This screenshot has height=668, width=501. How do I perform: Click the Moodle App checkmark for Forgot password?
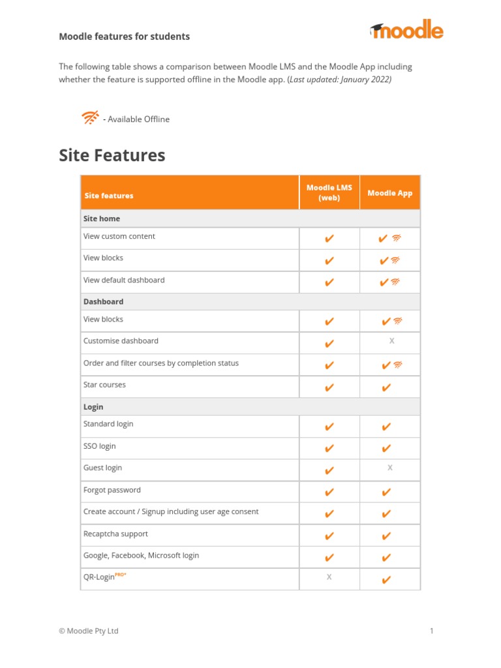386,493
